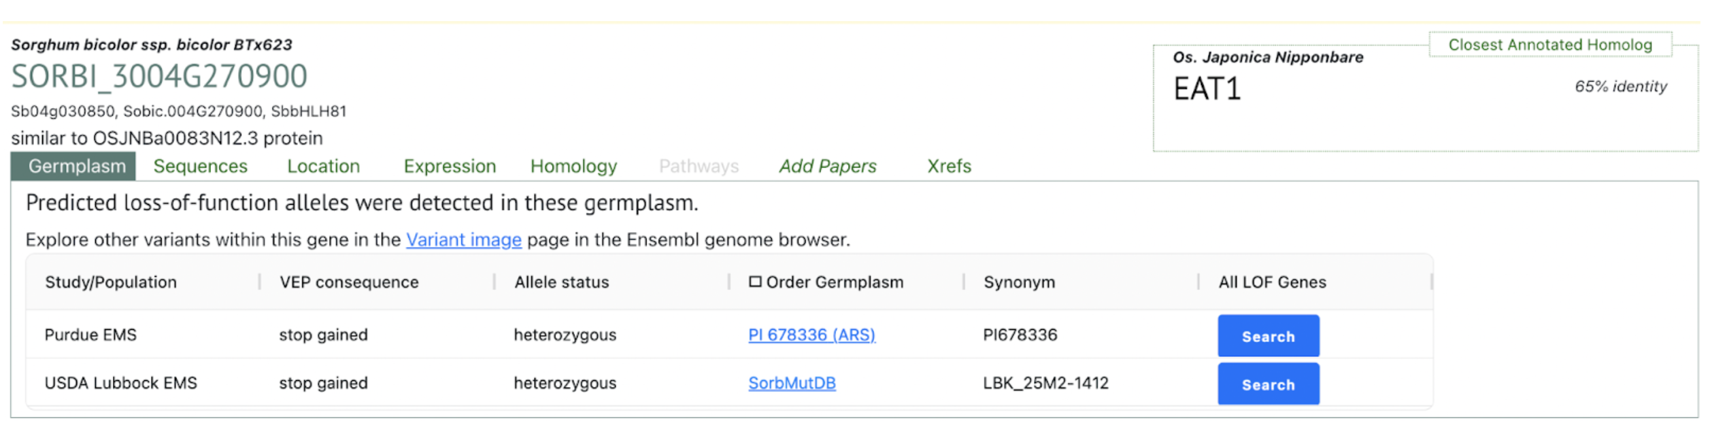
Task: Sort by Synonym column header
Action: pyautogui.click(x=1020, y=282)
